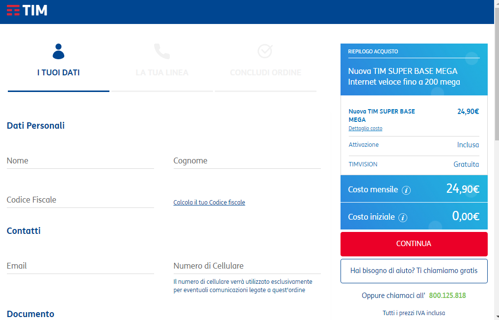Click the Dati Personali heading
This screenshot has height=320, width=499.
coord(36,126)
